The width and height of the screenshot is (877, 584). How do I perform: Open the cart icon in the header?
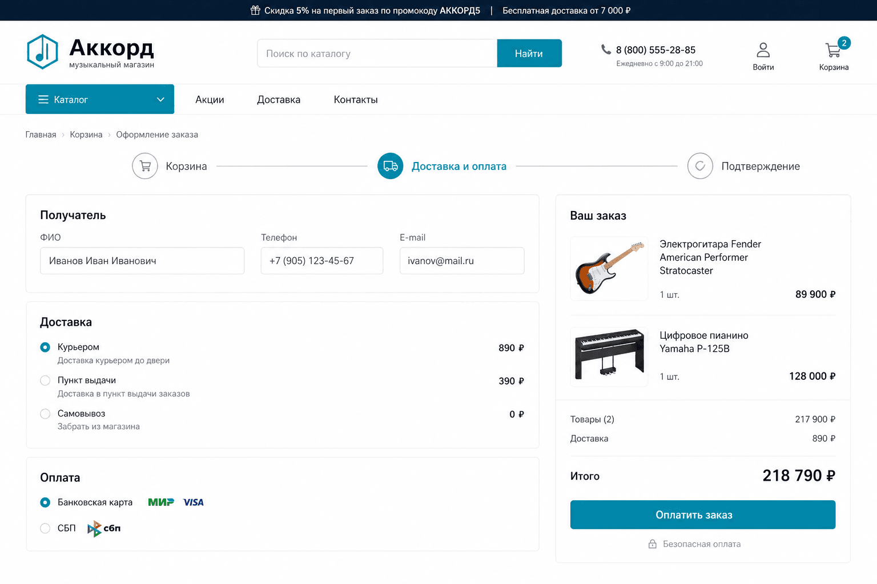[x=832, y=50]
